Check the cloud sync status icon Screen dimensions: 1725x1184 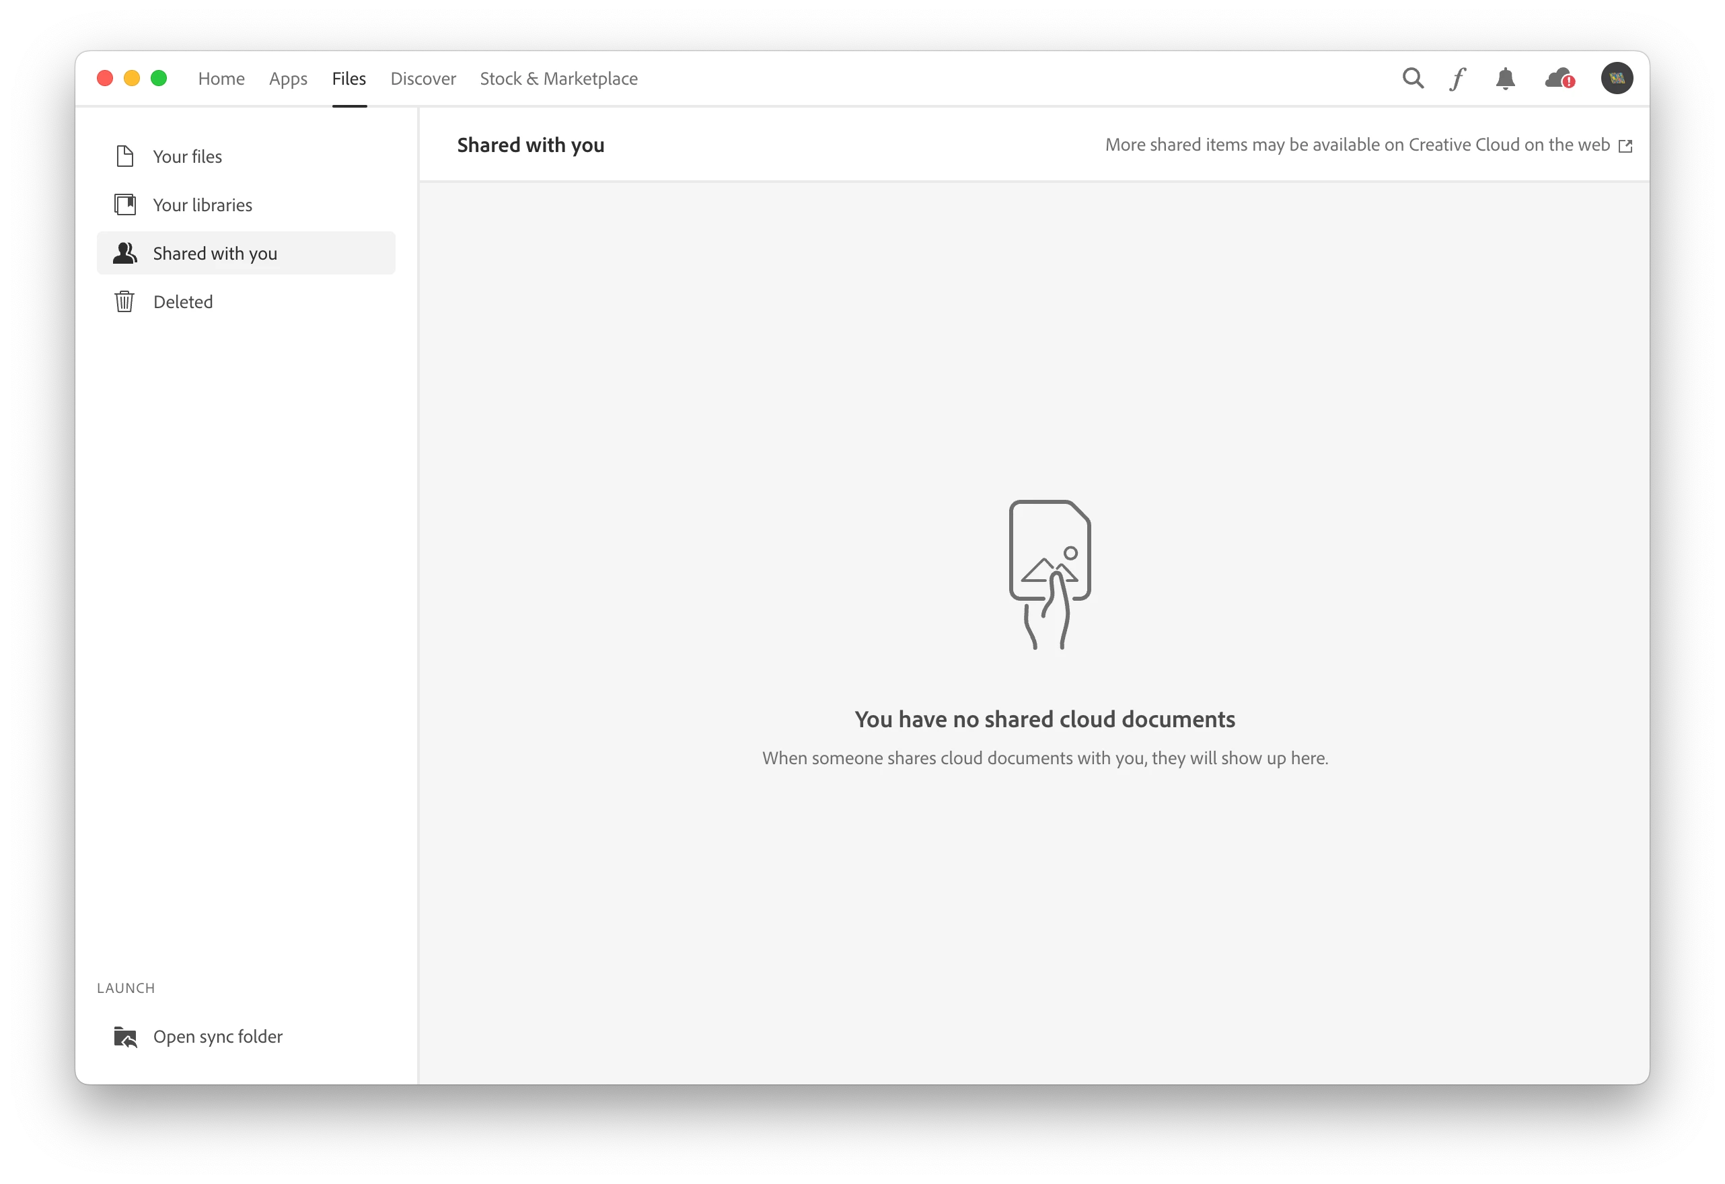(x=1559, y=78)
